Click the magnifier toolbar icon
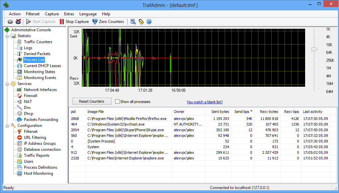 [x=133, y=22]
